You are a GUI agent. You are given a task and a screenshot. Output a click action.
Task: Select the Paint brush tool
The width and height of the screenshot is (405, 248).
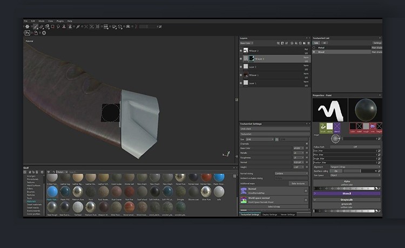point(36,26)
